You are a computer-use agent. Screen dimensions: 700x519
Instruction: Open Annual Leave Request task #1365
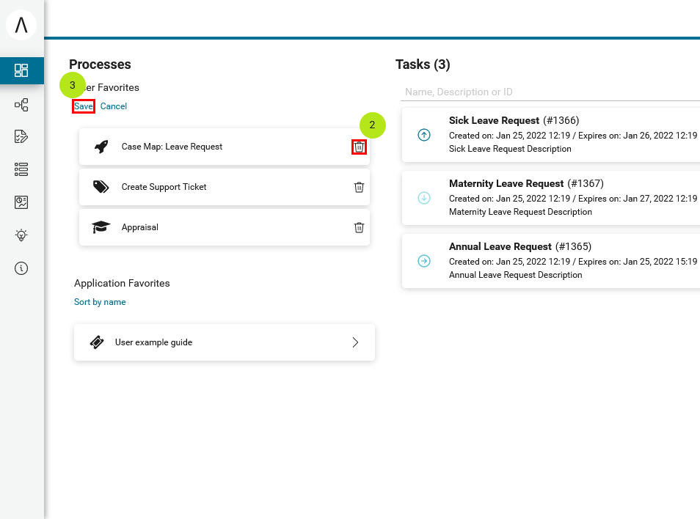click(551, 261)
